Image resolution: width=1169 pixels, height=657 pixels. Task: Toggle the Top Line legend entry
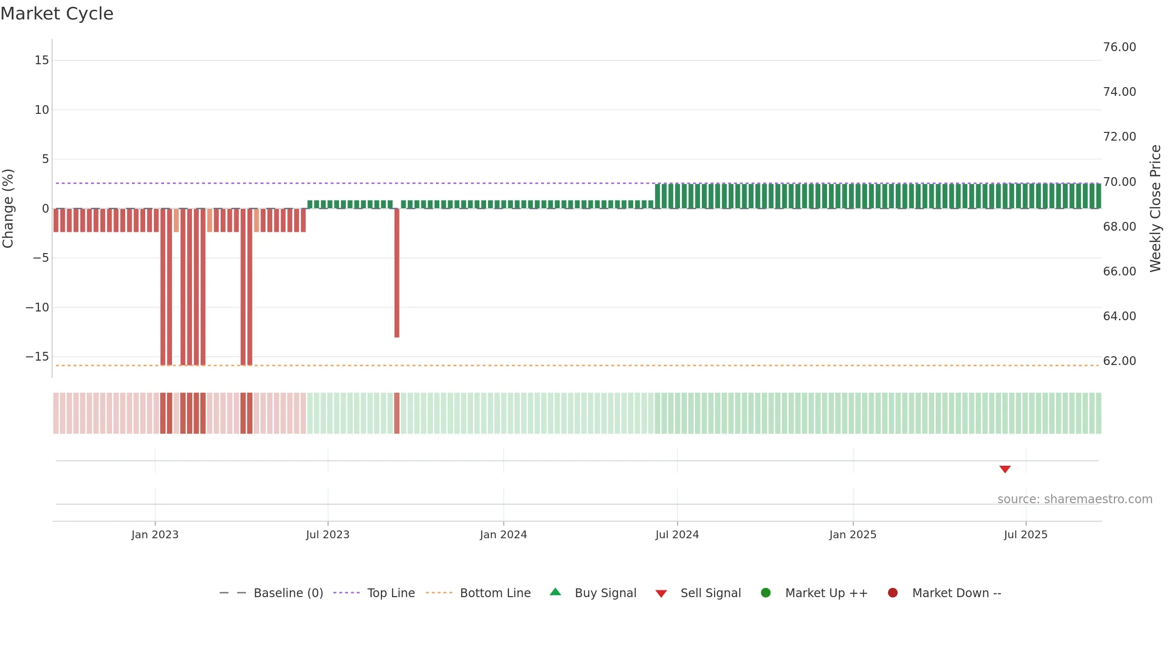(x=374, y=593)
